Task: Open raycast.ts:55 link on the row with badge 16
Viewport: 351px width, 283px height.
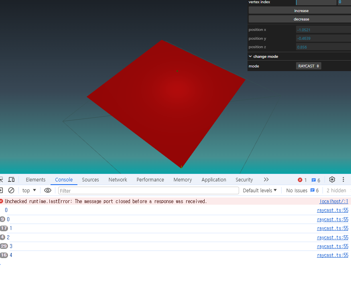Action: (x=333, y=255)
